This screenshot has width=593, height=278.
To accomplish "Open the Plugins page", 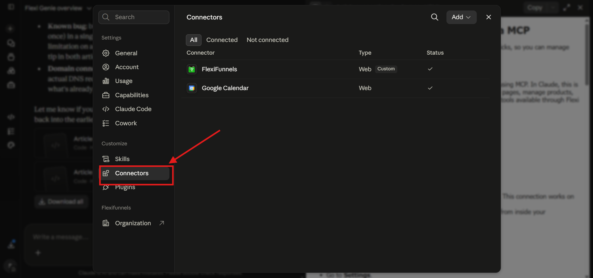I will coord(134,187).
